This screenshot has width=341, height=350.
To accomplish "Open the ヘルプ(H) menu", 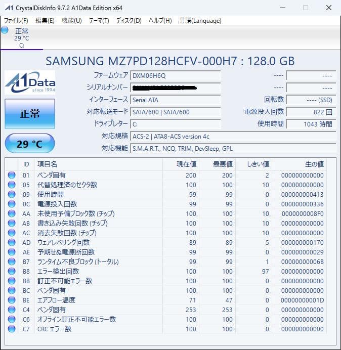I will pyautogui.click(x=160, y=21).
